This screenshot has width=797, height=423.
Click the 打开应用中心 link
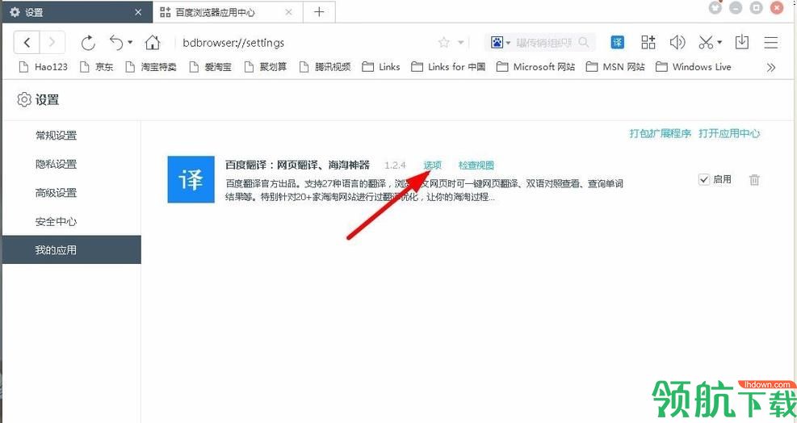pos(729,133)
